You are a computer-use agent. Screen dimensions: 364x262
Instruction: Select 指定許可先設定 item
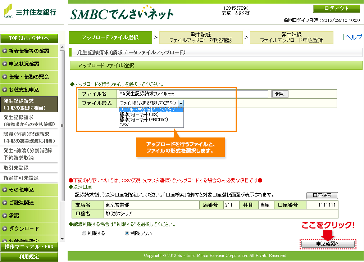coord(29,178)
